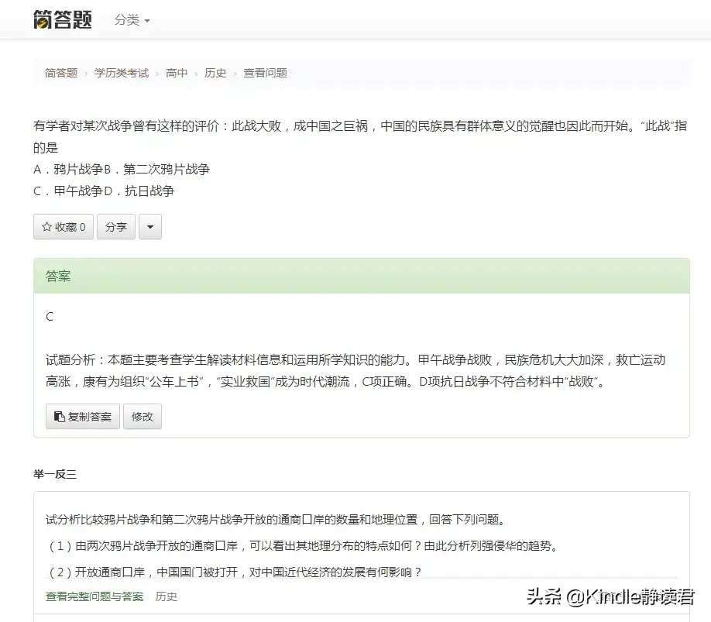Screen dimensions: 711x622
Task: Click the question text starting 有学者对某次战争
Action: point(360,136)
